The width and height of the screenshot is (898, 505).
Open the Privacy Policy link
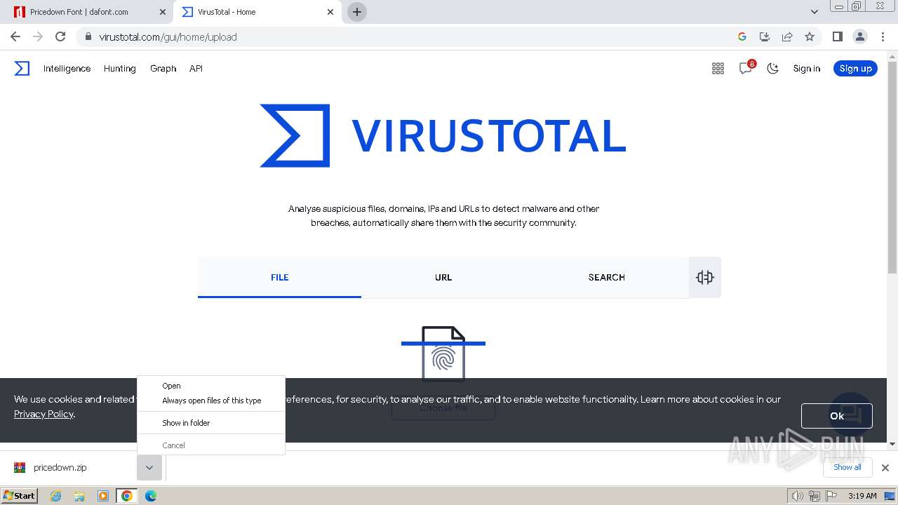pyautogui.click(x=43, y=414)
